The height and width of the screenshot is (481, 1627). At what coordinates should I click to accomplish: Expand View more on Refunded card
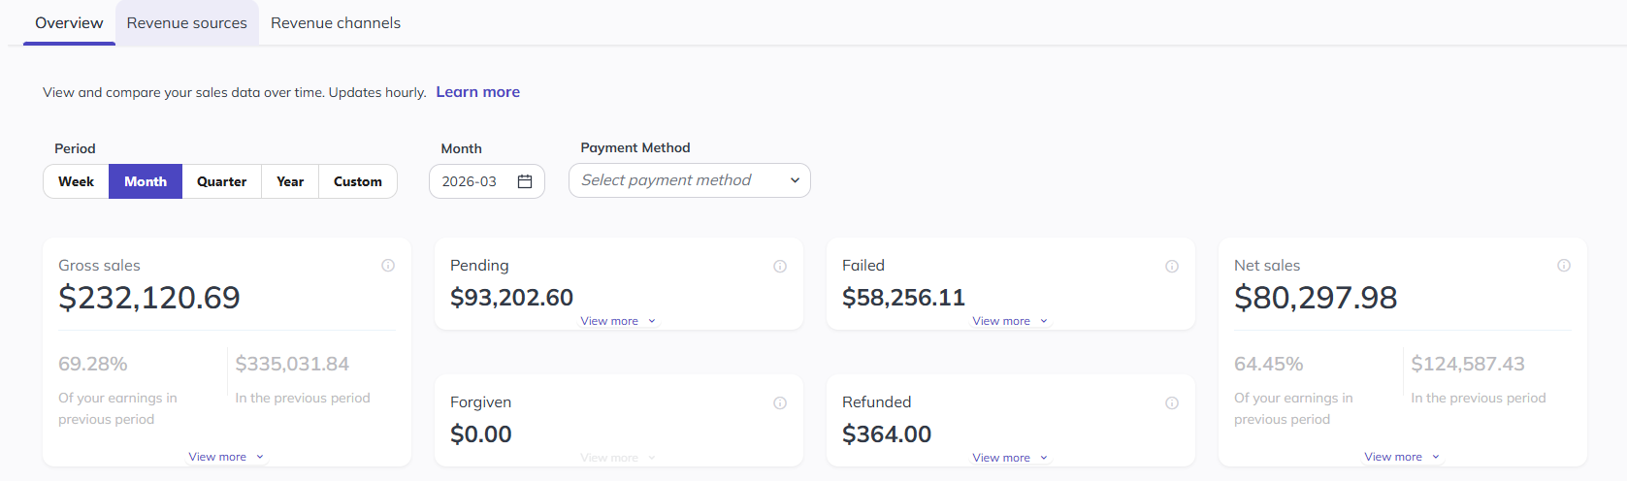pyautogui.click(x=1010, y=458)
